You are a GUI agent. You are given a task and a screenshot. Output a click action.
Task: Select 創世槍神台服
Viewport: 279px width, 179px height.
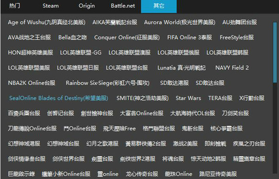pyautogui.click(x=97, y=113)
